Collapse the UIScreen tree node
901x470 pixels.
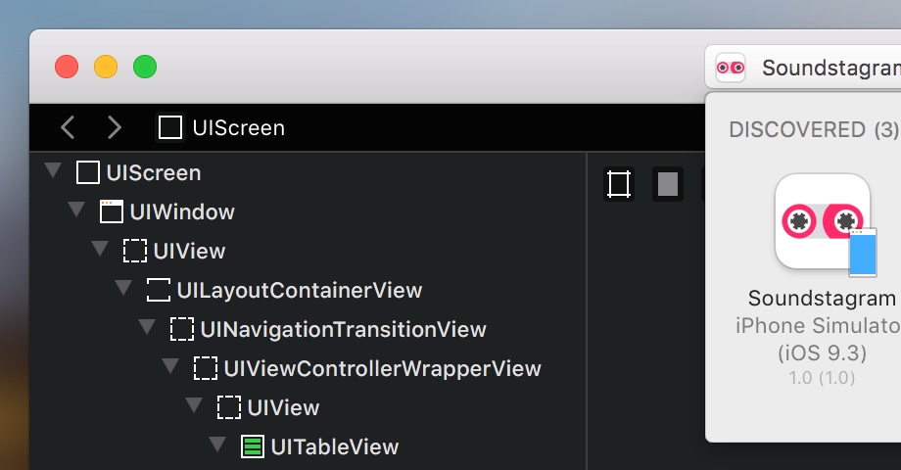click(x=53, y=170)
